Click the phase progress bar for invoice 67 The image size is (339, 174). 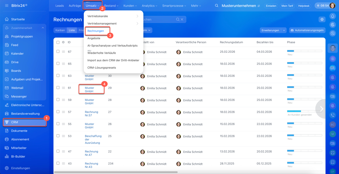click(x=304, y=51)
